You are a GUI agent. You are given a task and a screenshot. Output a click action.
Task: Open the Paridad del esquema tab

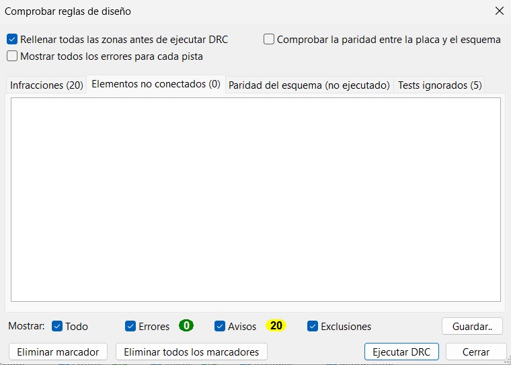(309, 85)
